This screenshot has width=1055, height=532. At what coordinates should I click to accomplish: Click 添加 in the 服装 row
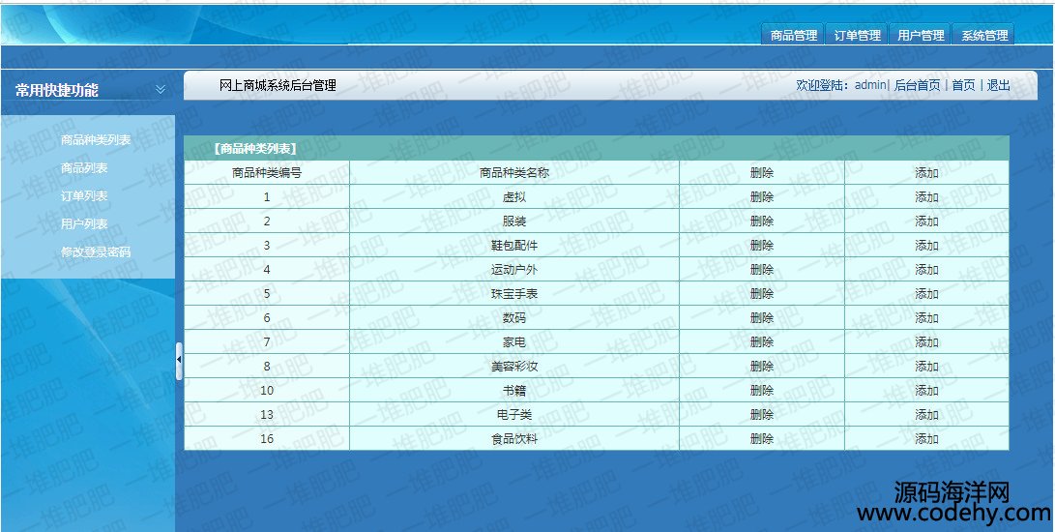(x=926, y=222)
